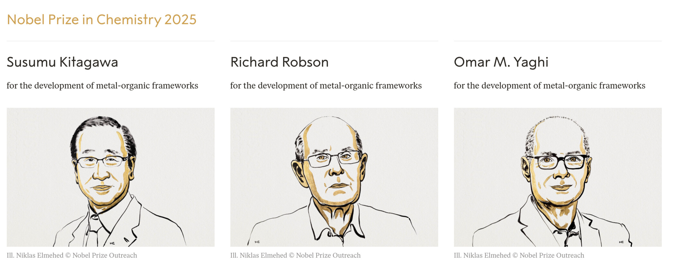The image size is (674, 265).
Task: Click the illustrator credit below Kitagawa's portrait
Action: pos(72,255)
